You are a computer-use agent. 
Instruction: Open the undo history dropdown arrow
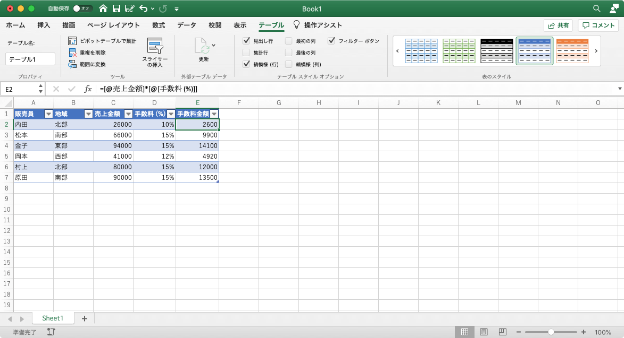click(153, 8)
